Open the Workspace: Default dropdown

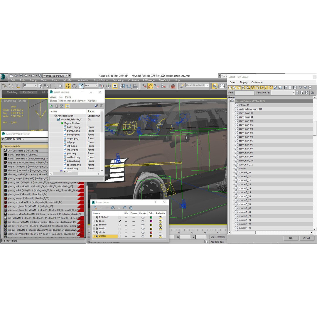pos(55,76)
